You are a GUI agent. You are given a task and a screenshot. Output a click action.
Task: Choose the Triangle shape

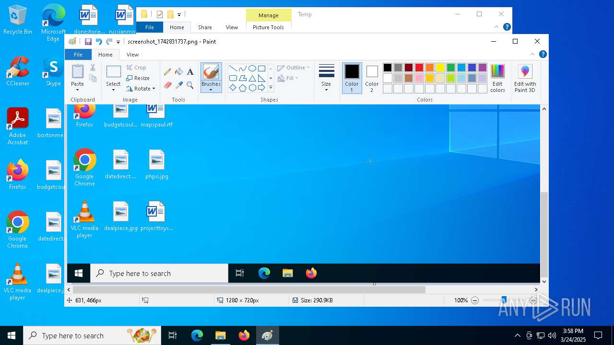(x=252, y=78)
